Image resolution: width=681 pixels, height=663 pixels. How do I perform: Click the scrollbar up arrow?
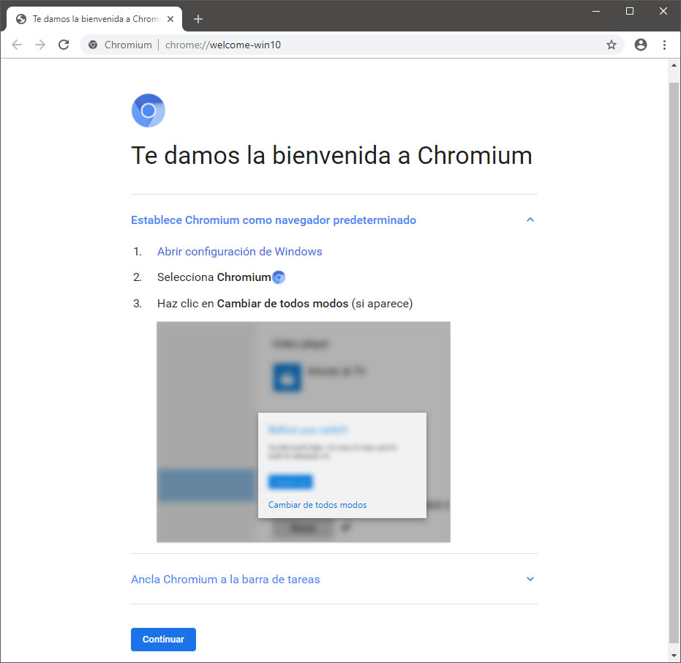point(674,66)
